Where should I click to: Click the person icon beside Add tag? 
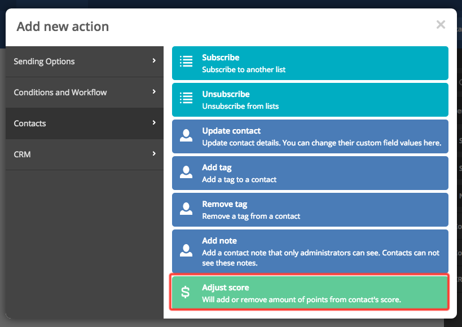coord(186,173)
